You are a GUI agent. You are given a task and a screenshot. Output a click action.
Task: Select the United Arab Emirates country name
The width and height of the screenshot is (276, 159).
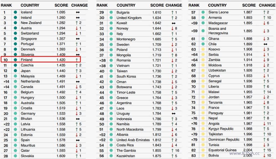click(x=133, y=140)
